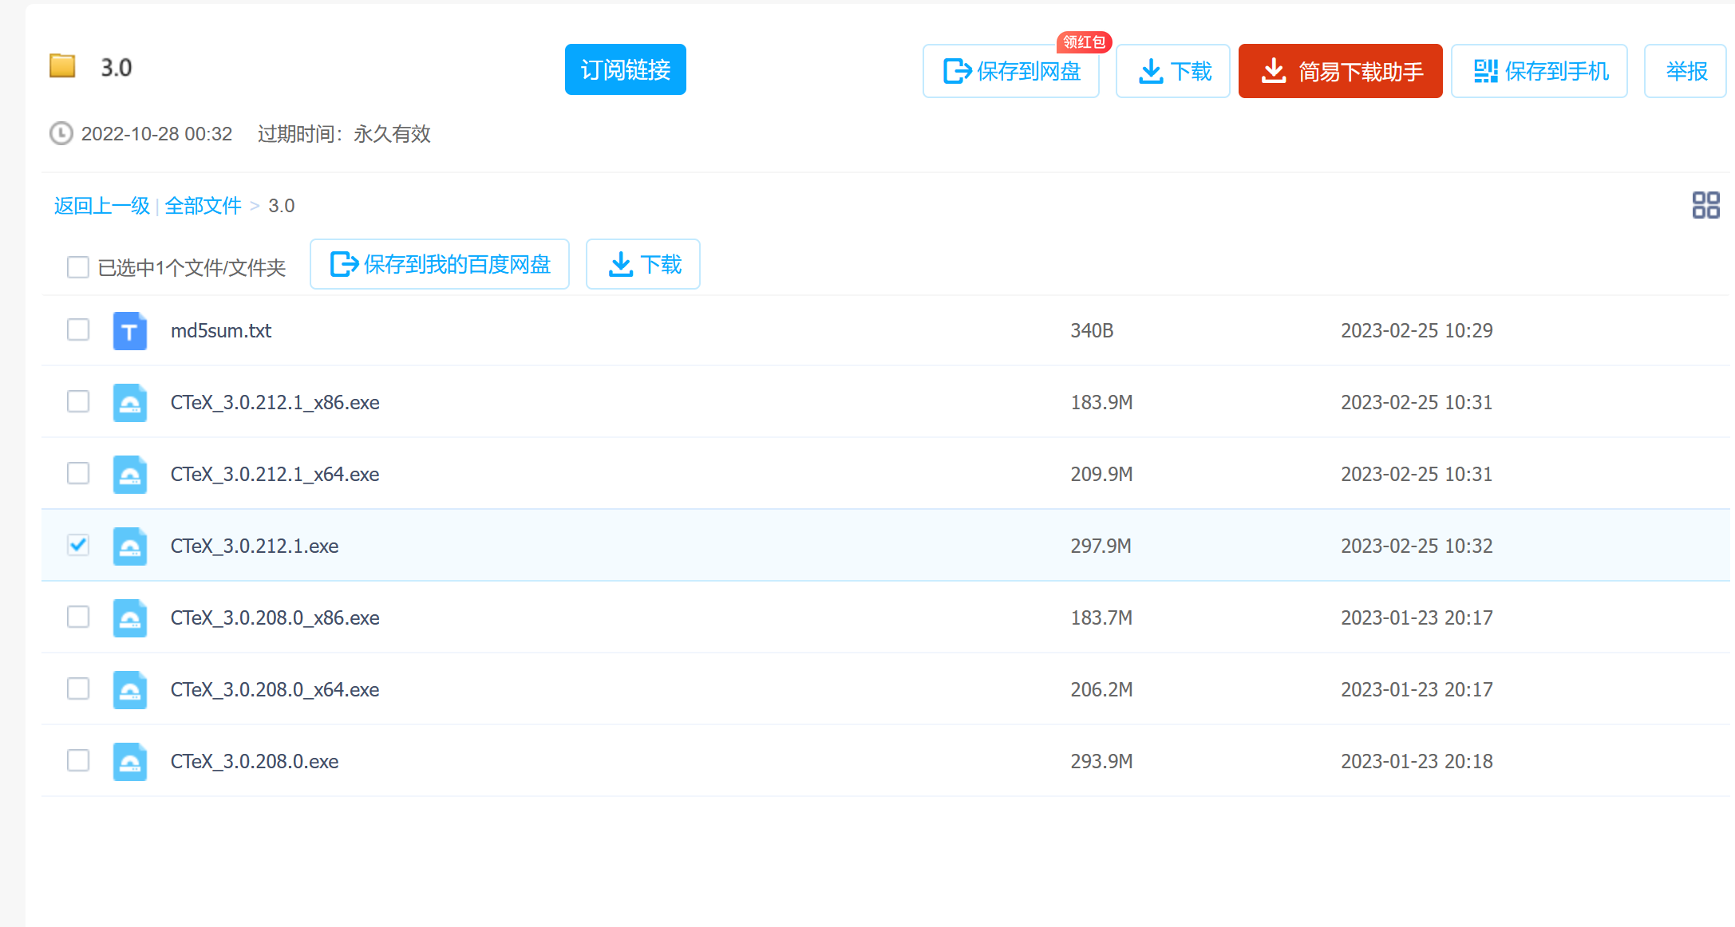Image resolution: width=1735 pixels, height=927 pixels.
Task: Switch to grid view icon
Action: pos(1705,205)
